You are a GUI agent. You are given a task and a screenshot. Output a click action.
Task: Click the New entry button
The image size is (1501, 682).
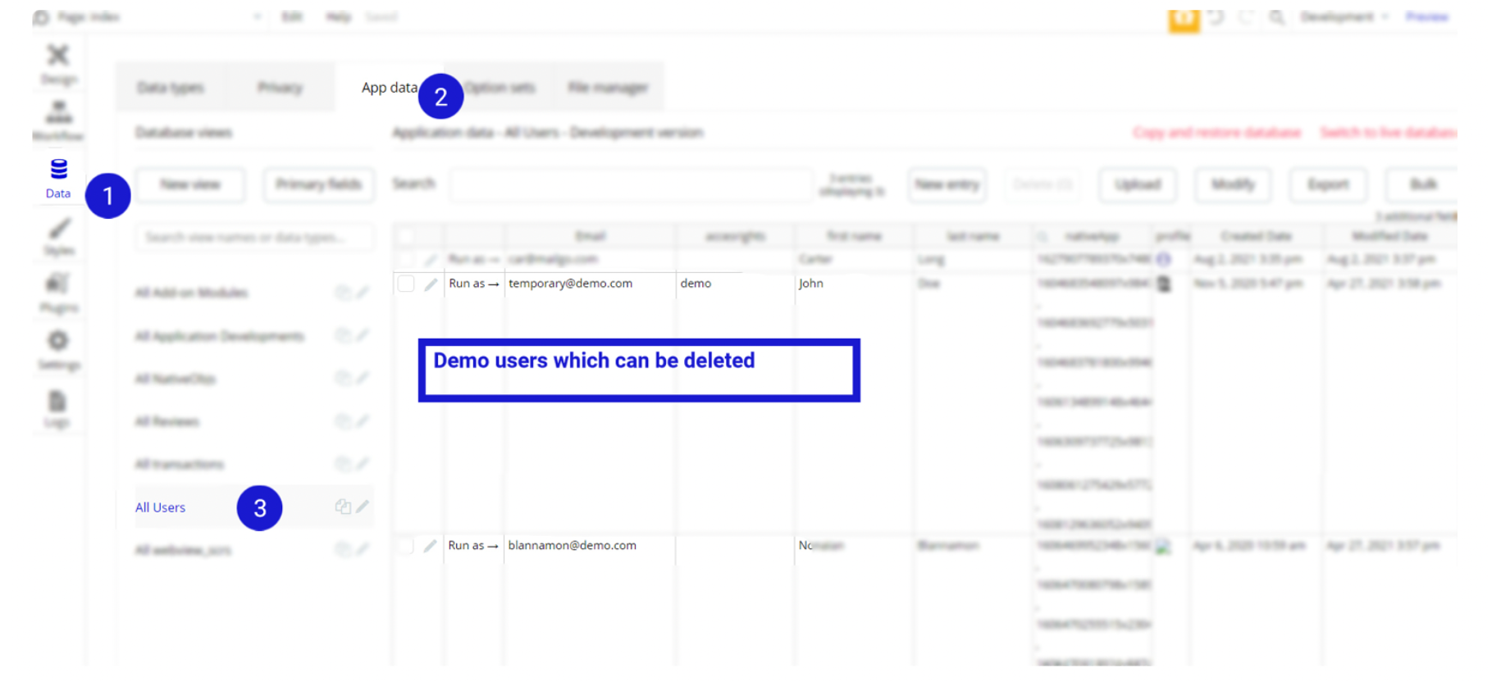[x=947, y=184]
